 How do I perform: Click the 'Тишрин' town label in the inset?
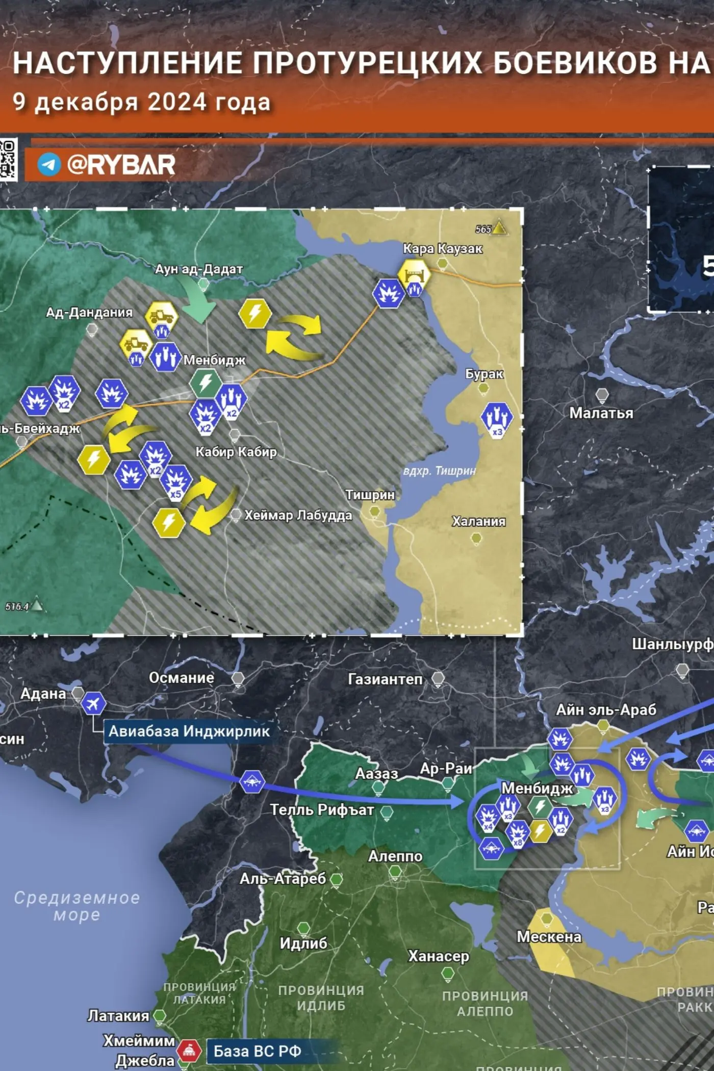[x=370, y=495]
